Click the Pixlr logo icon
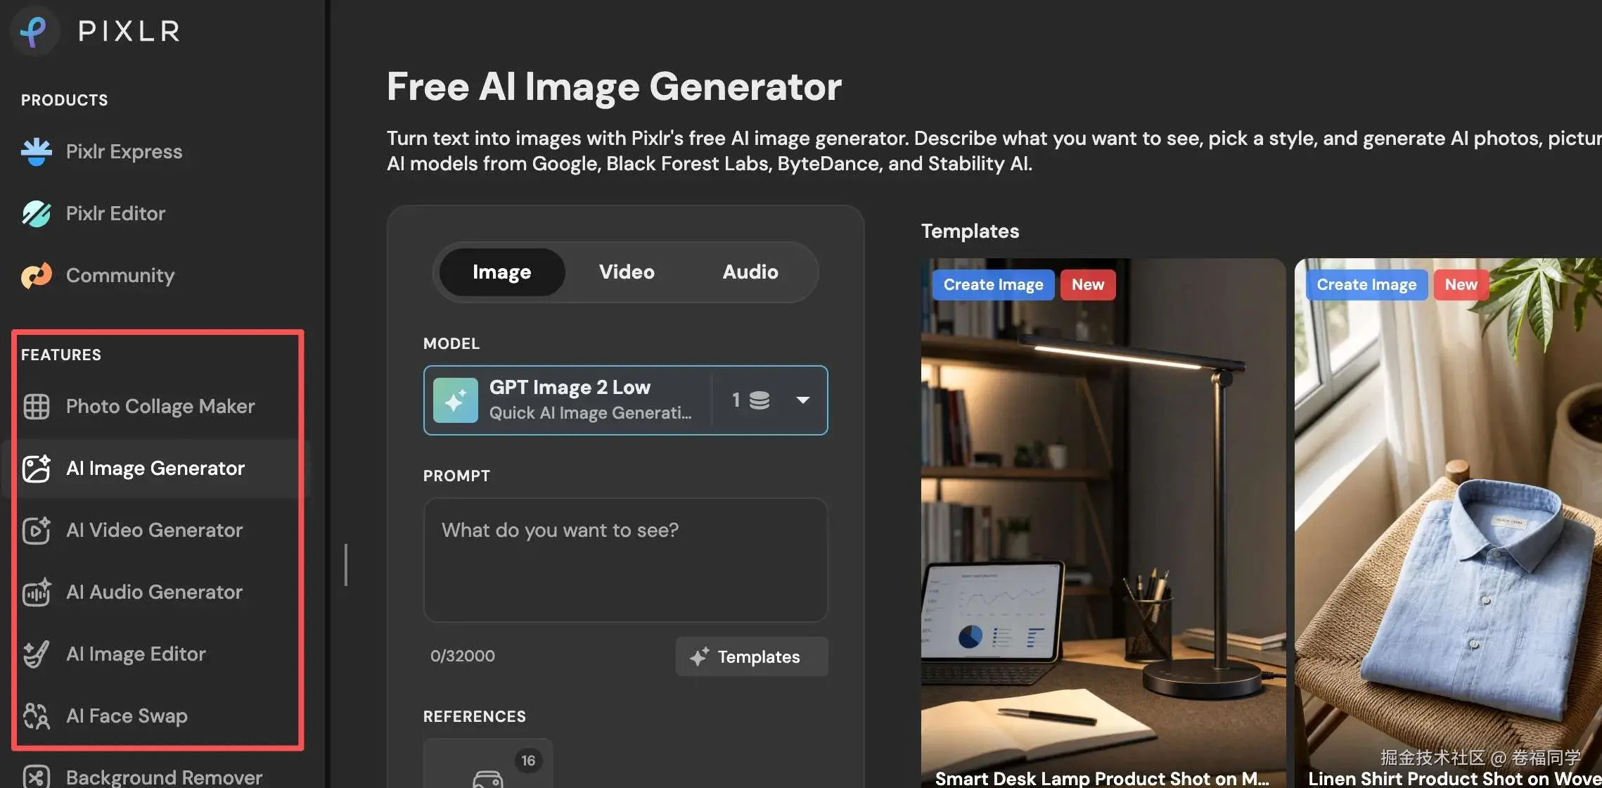Screen dimensions: 1602x788 pyautogui.click(x=34, y=31)
